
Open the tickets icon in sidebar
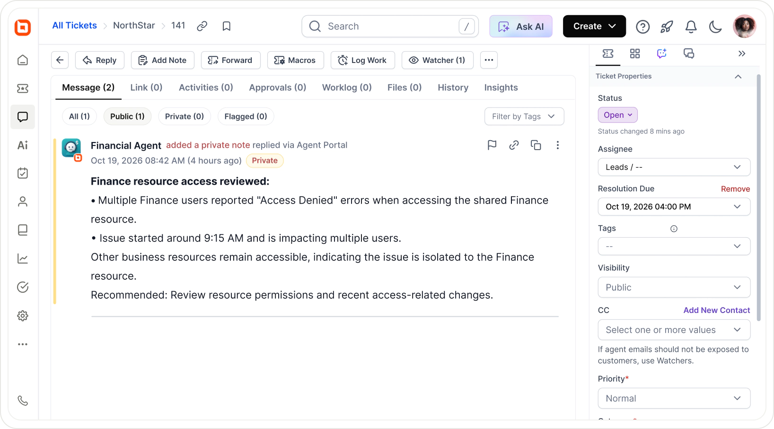click(x=23, y=89)
